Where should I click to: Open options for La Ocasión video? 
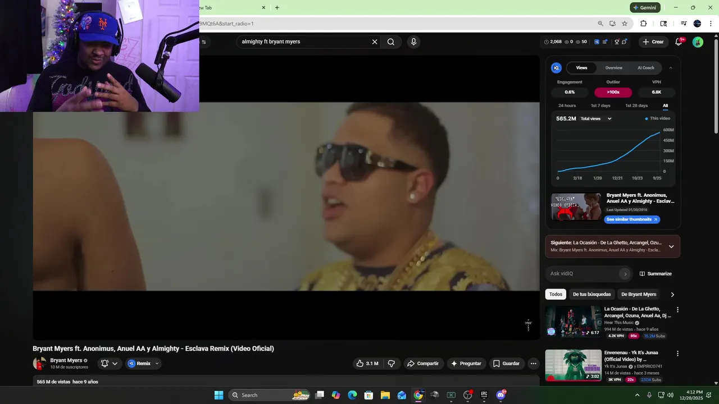point(677,310)
